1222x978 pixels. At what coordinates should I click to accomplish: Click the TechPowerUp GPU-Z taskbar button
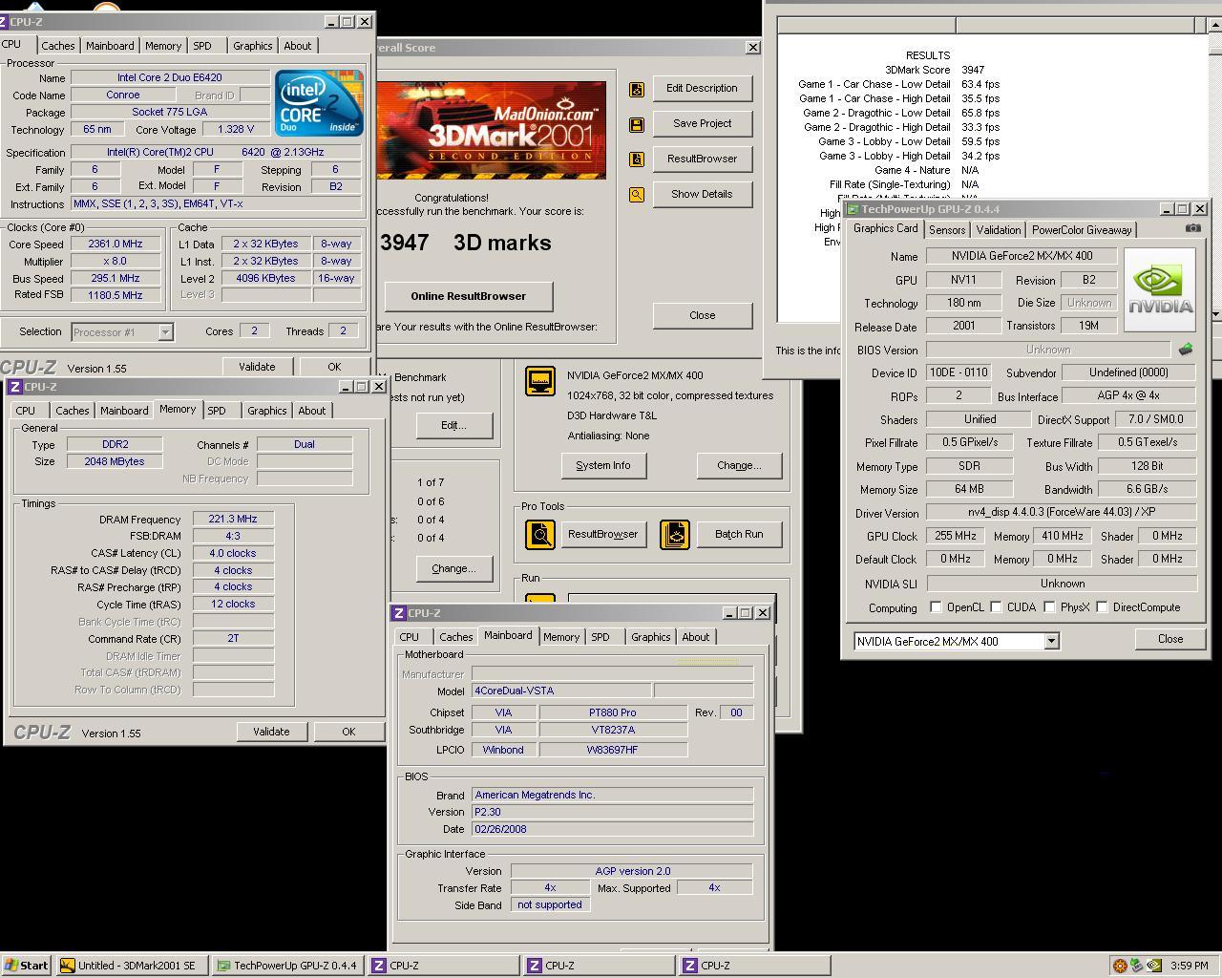[x=287, y=966]
